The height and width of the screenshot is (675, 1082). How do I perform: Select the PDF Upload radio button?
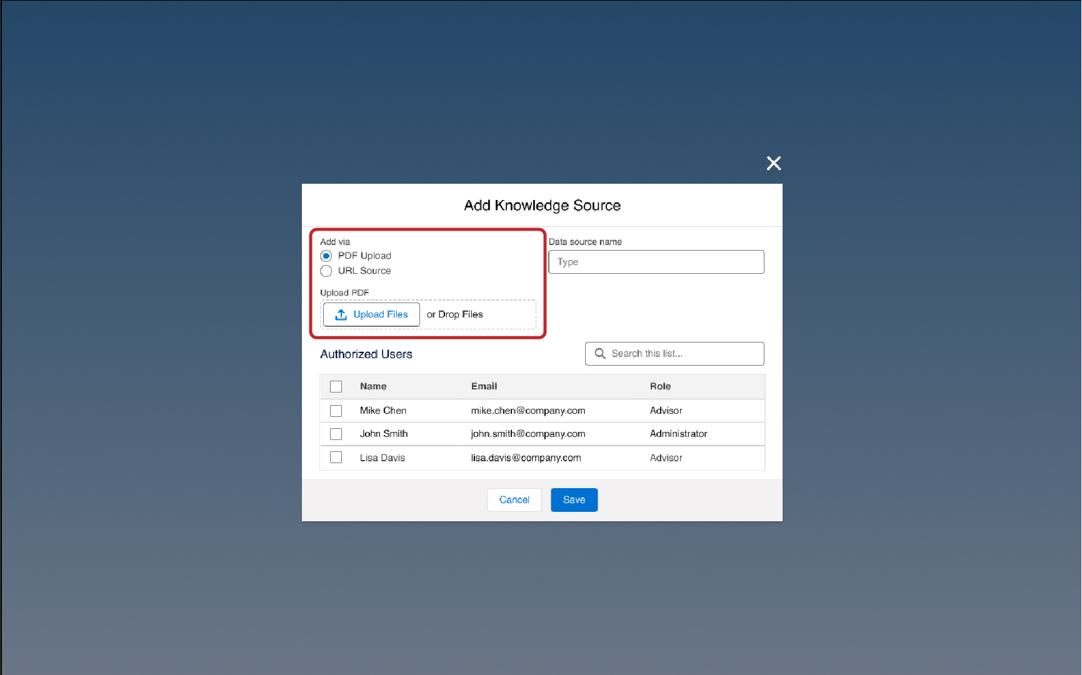326,256
